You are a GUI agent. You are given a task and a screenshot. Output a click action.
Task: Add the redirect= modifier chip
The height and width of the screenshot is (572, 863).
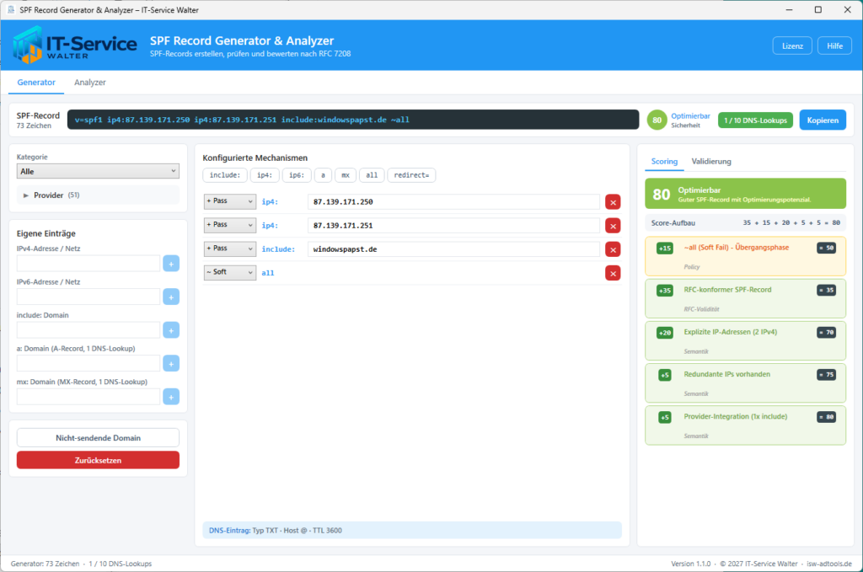(x=411, y=175)
